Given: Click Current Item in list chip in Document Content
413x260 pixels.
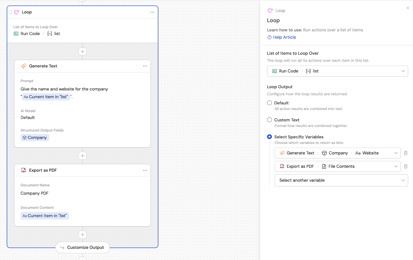Looking at the screenshot, I should click(x=45, y=216).
